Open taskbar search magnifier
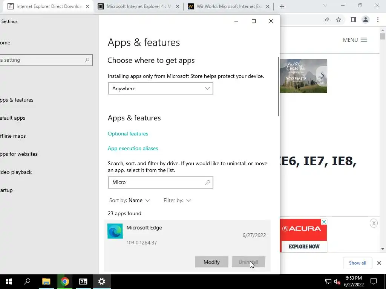The width and height of the screenshot is (386, 289). [27, 281]
